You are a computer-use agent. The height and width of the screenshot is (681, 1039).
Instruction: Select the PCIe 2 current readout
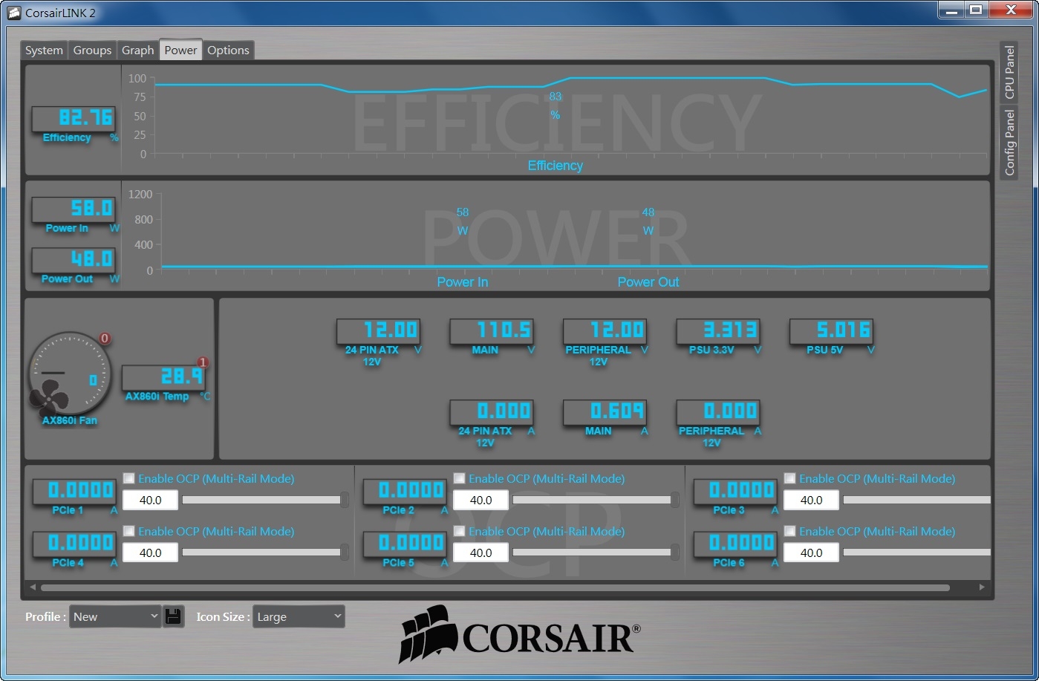(405, 492)
